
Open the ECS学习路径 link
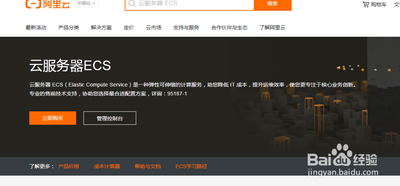[x=191, y=166]
